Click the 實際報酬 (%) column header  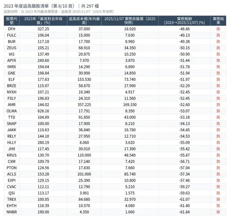pyautogui.click(x=184, y=21)
